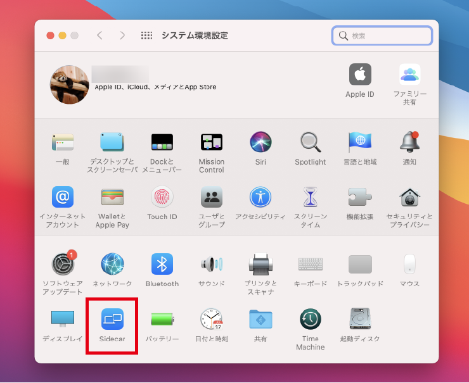Open Mission Control preferences

pos(212,142)
